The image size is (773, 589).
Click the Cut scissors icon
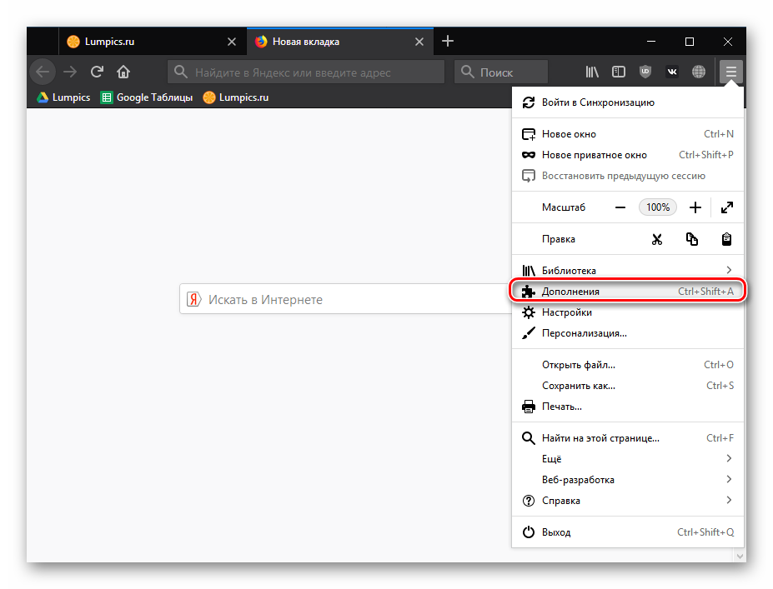(656, 239)
